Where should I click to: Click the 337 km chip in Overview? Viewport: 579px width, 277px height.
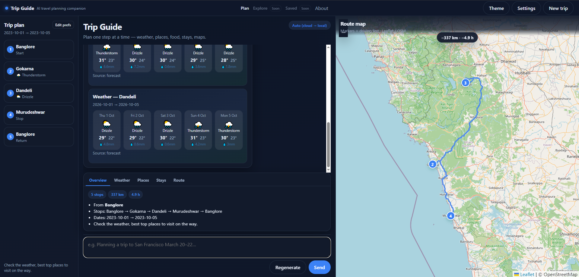[x=117, y=195]
